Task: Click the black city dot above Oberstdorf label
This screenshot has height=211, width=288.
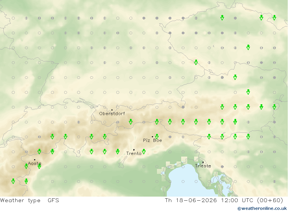Action: pyautogui.click(x=112, y=110)
